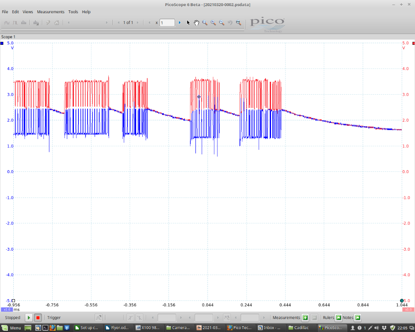Click the zoom in magnifier tool
Screen dimensions: 415x332
tap(213, 23)
